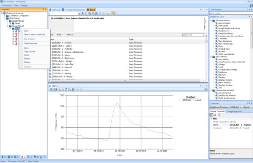Click the zoom in magnifier in map toolbar
The width and height of the screenshot is (253, 163).
point(89,13)
